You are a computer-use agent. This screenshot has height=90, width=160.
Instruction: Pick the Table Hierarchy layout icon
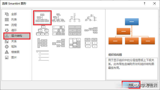pos(75,30)
